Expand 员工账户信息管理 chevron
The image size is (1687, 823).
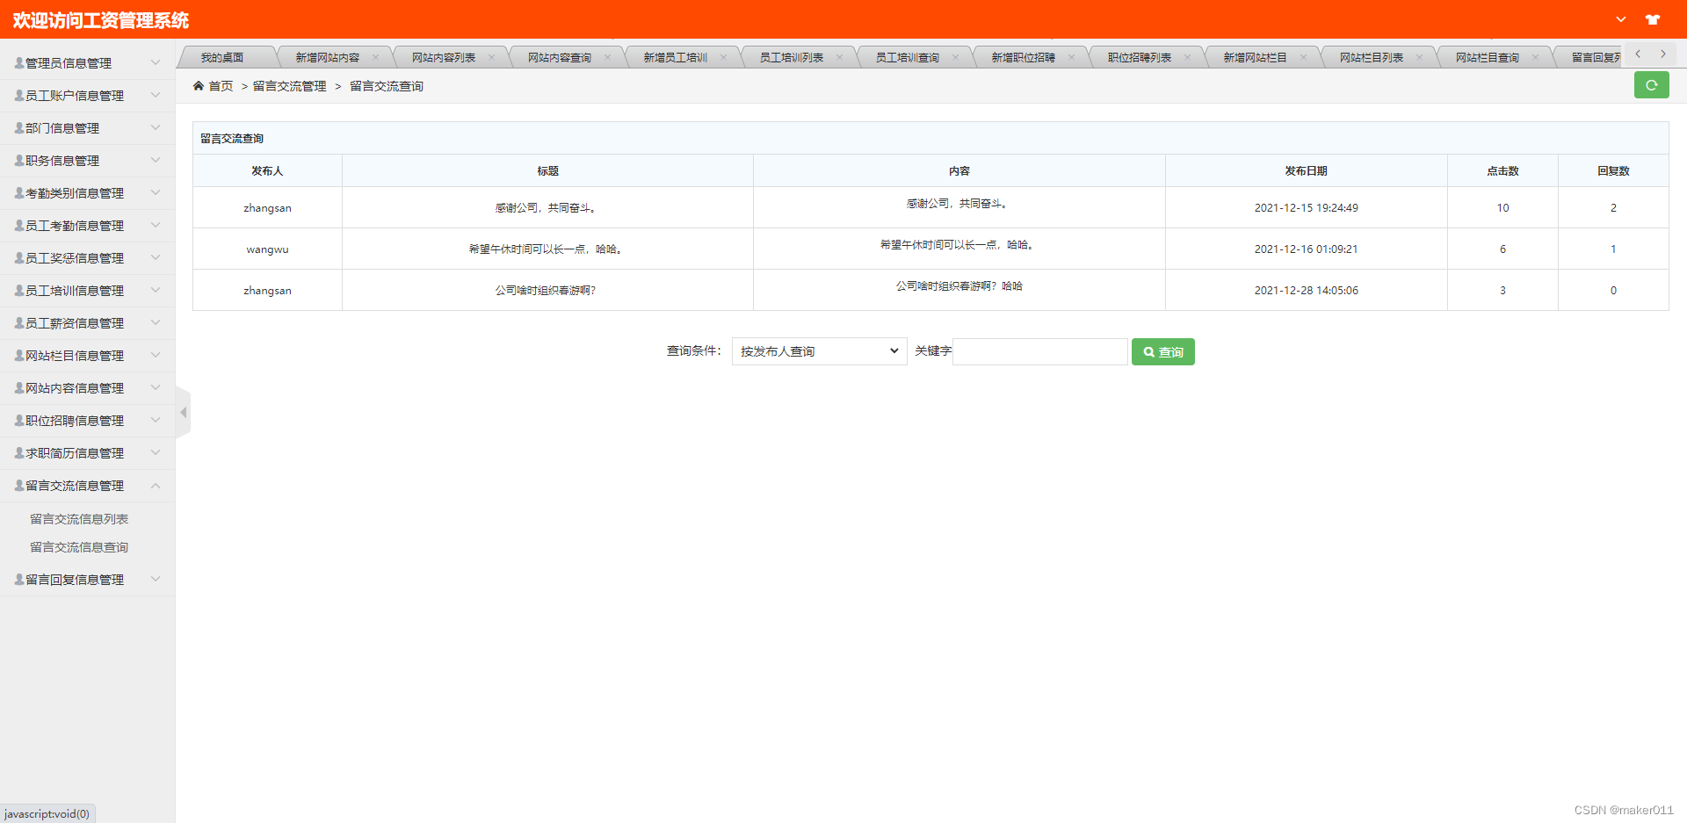pos(156,95)
